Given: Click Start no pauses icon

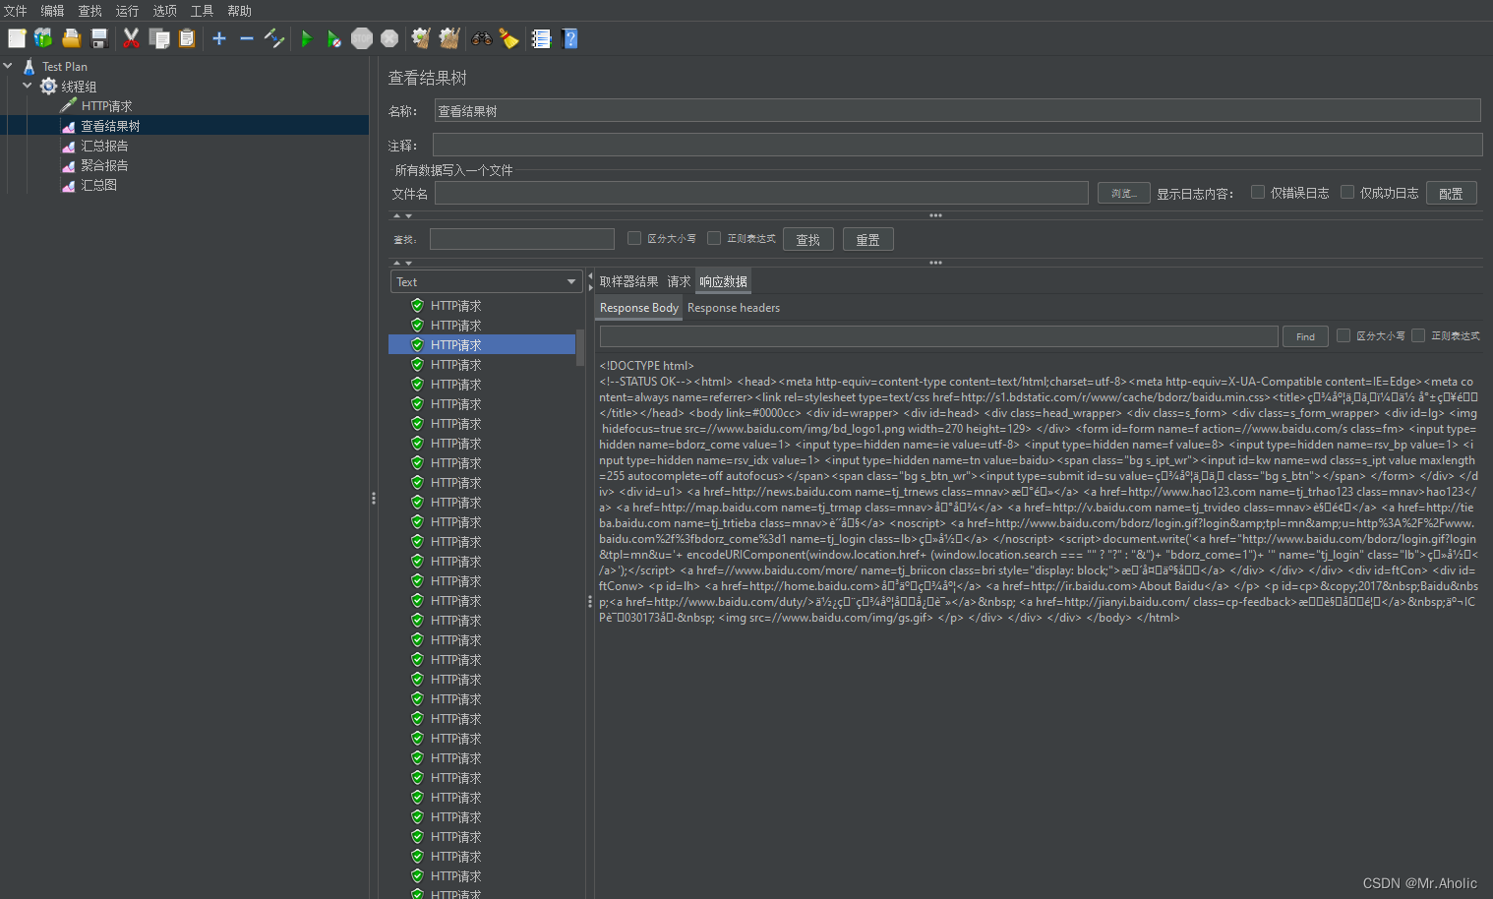Looking at the screenshot, I should tap(334, 38).
